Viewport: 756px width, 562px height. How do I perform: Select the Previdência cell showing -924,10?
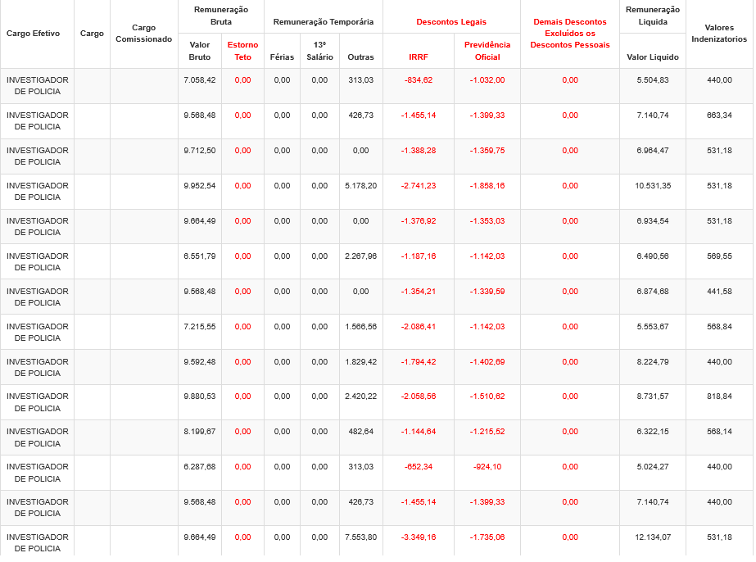click(487, 467)
